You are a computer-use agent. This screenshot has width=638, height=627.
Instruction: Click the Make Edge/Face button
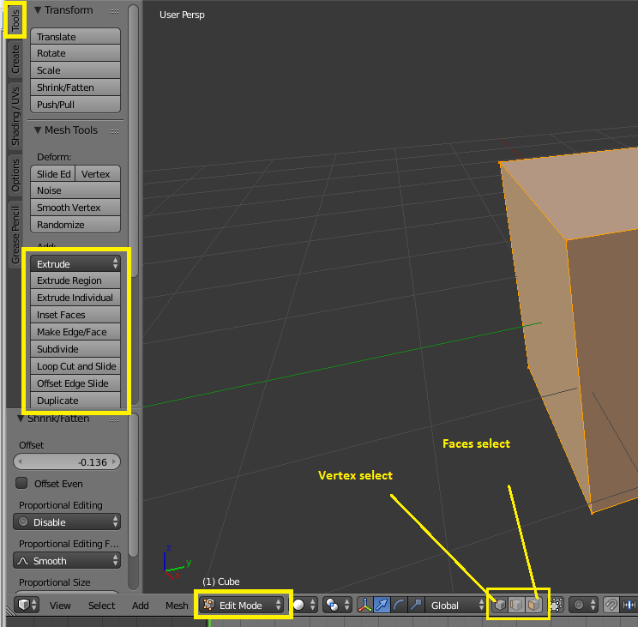coord(75,332)
